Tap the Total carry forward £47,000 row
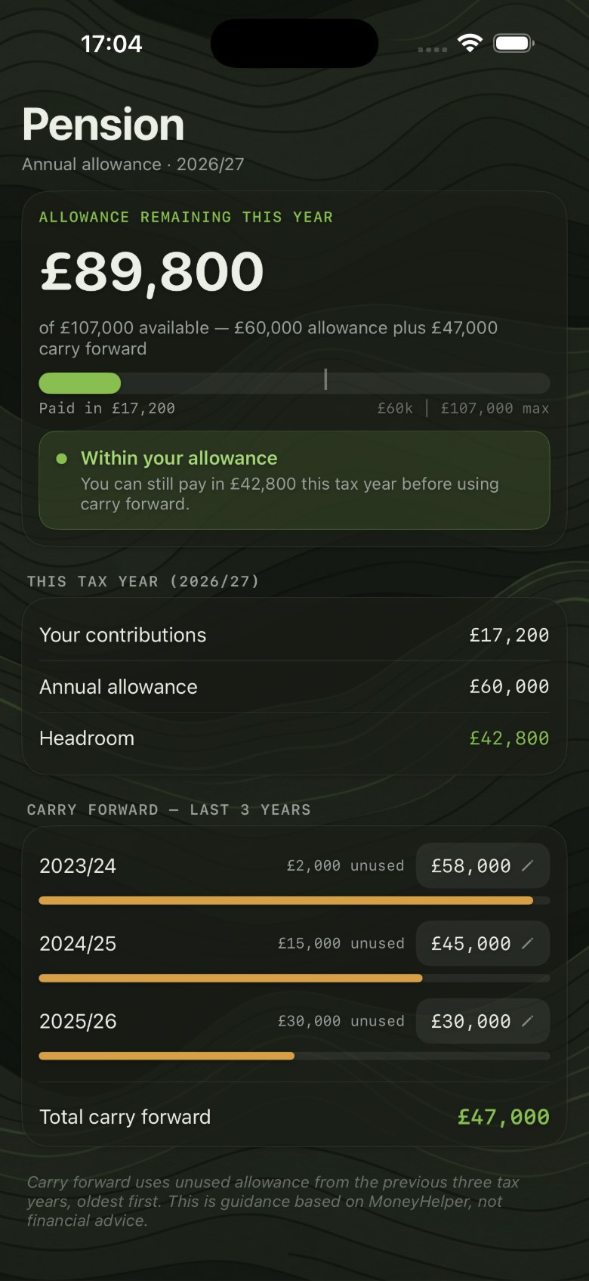Image resolution: width=589 pixels, height=1281 pixels. tap(294, 1116)
